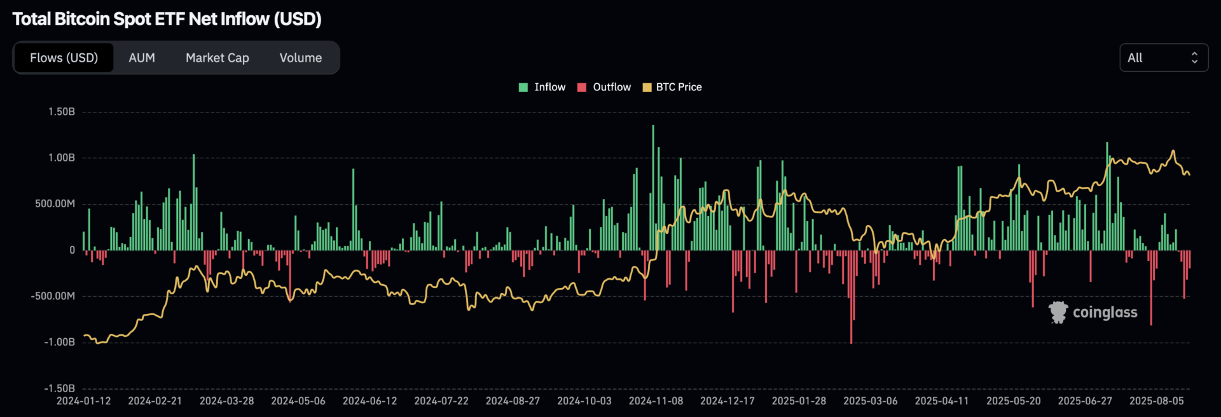Click the coinglass watermark text
Screen dimensions: 1221x417
click(1105, 312)
